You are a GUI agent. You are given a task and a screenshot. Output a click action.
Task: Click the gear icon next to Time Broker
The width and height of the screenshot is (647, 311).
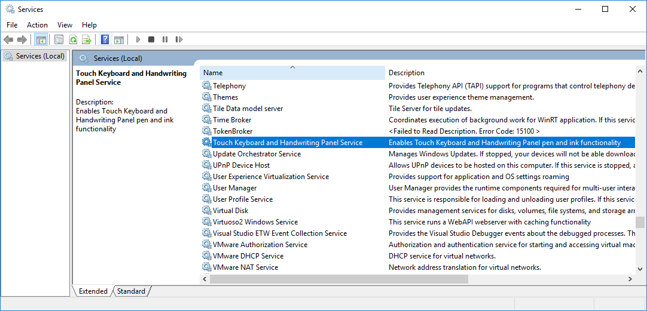[x=206, y=120]
